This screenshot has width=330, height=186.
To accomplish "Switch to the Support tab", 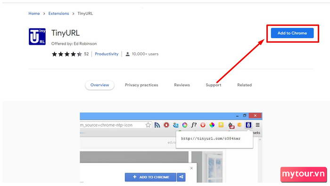I will tap(214, 85).
